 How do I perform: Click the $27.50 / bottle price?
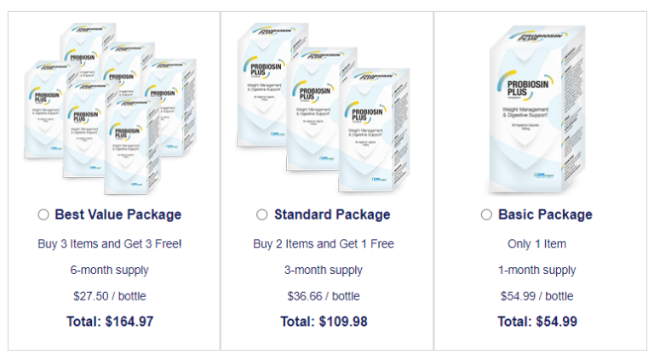point(110,296)
